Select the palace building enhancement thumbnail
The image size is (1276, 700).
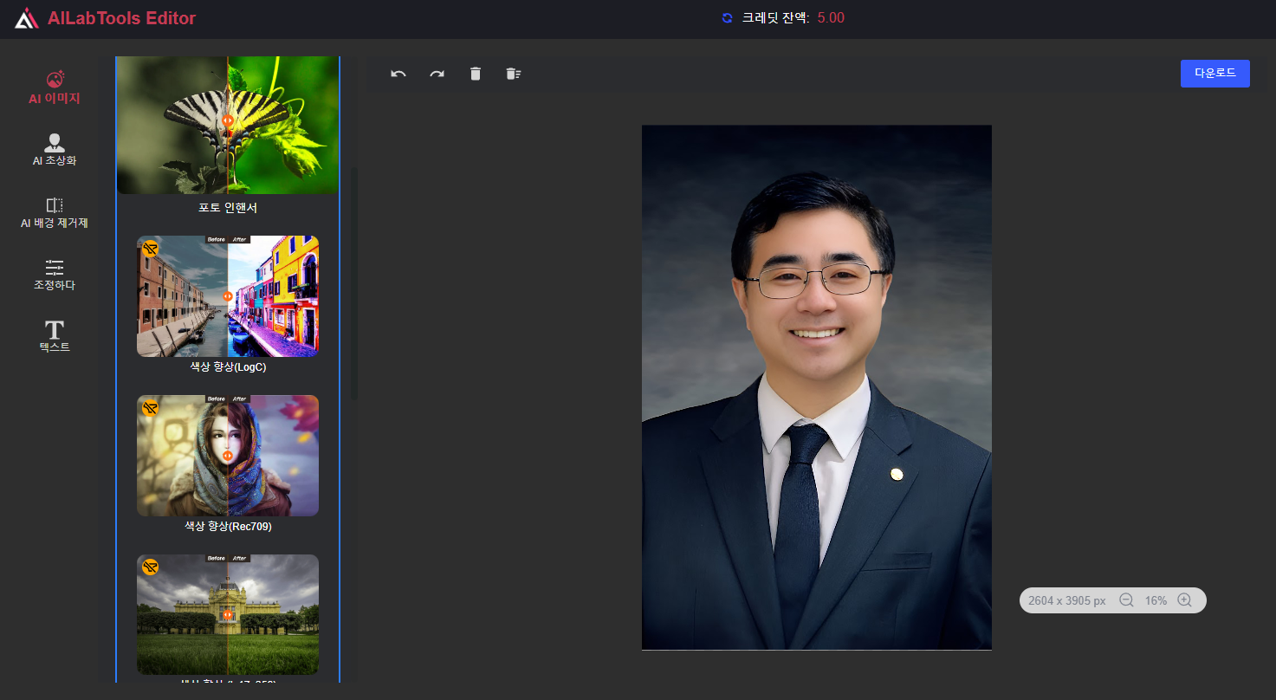[x=228, y=615]
